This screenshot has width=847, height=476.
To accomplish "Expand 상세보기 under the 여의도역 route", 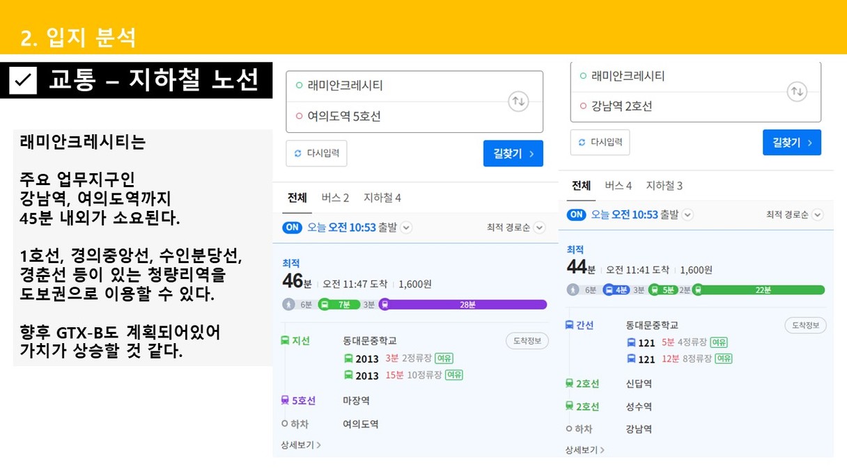I will (x=301, y=445).
